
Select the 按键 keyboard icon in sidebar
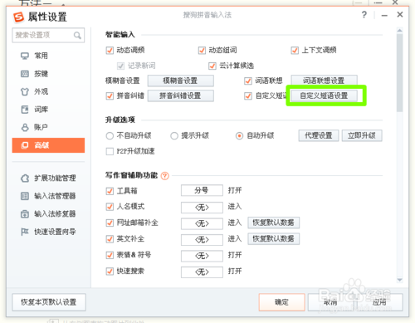25,74
